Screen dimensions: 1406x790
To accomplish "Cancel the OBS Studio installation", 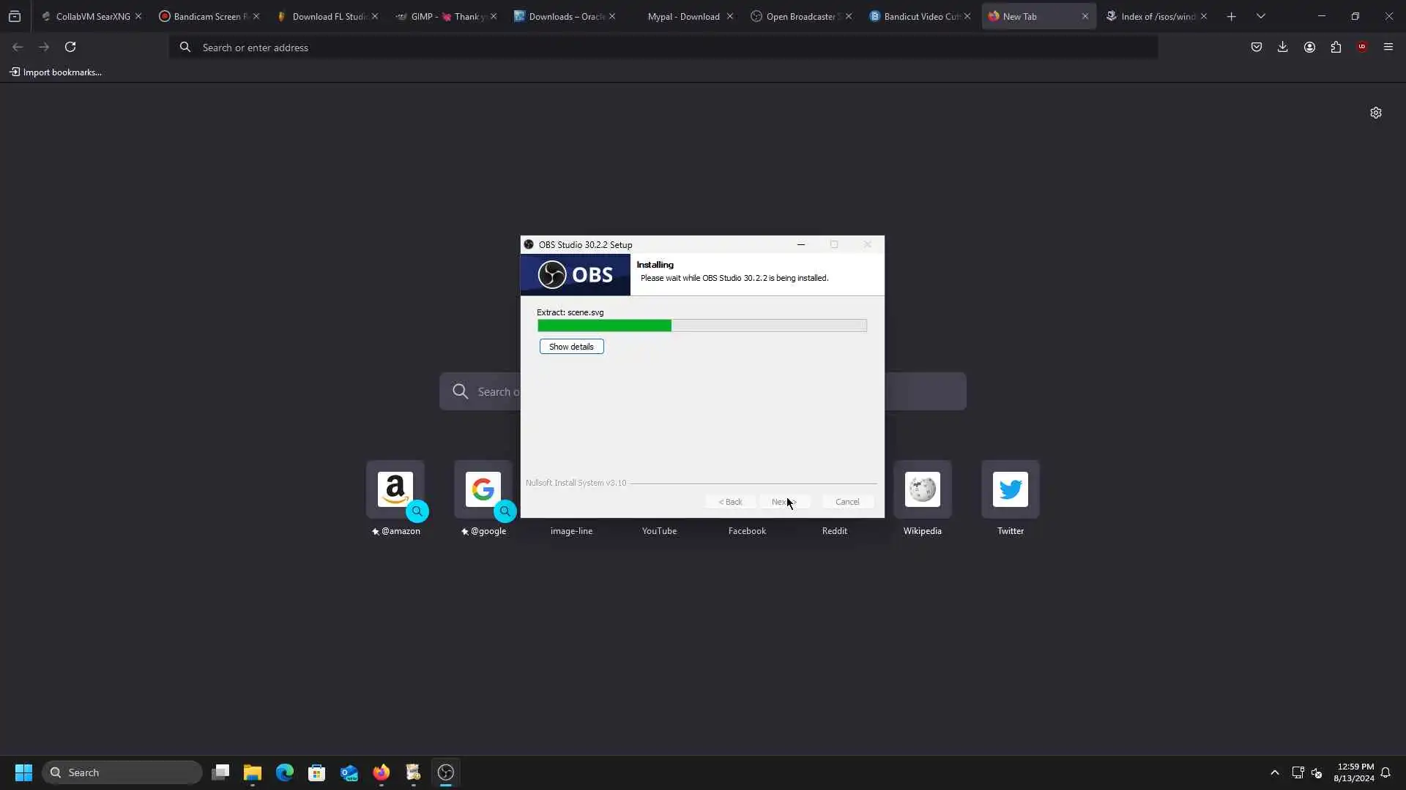I will click(847, 502).
